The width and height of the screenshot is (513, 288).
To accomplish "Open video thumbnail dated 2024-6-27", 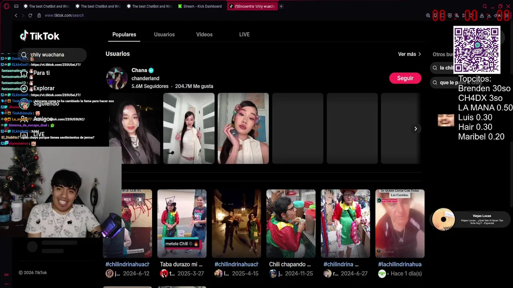I will (345, 224).
